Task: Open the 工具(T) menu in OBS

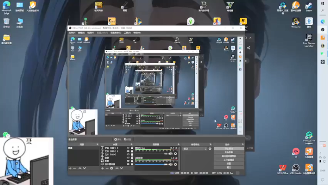Action: pyautogui.click(x=127, y=33)
